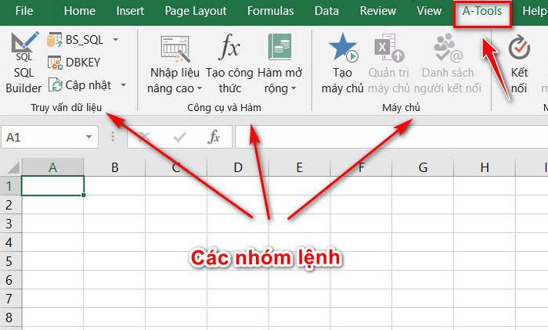
Task: Switch to the Data tab
Action: [326, 11]
